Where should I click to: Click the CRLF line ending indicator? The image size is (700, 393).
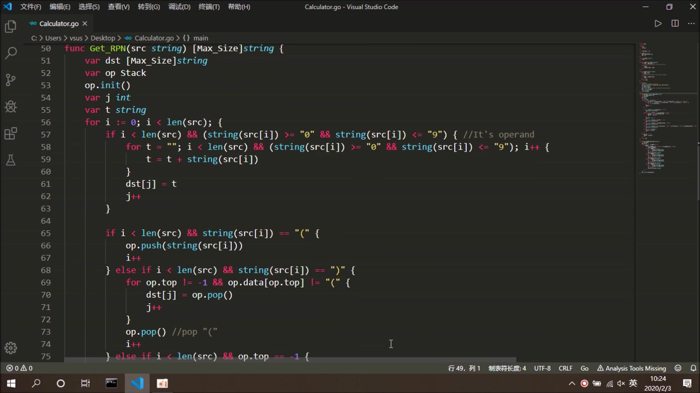[566, 368]
